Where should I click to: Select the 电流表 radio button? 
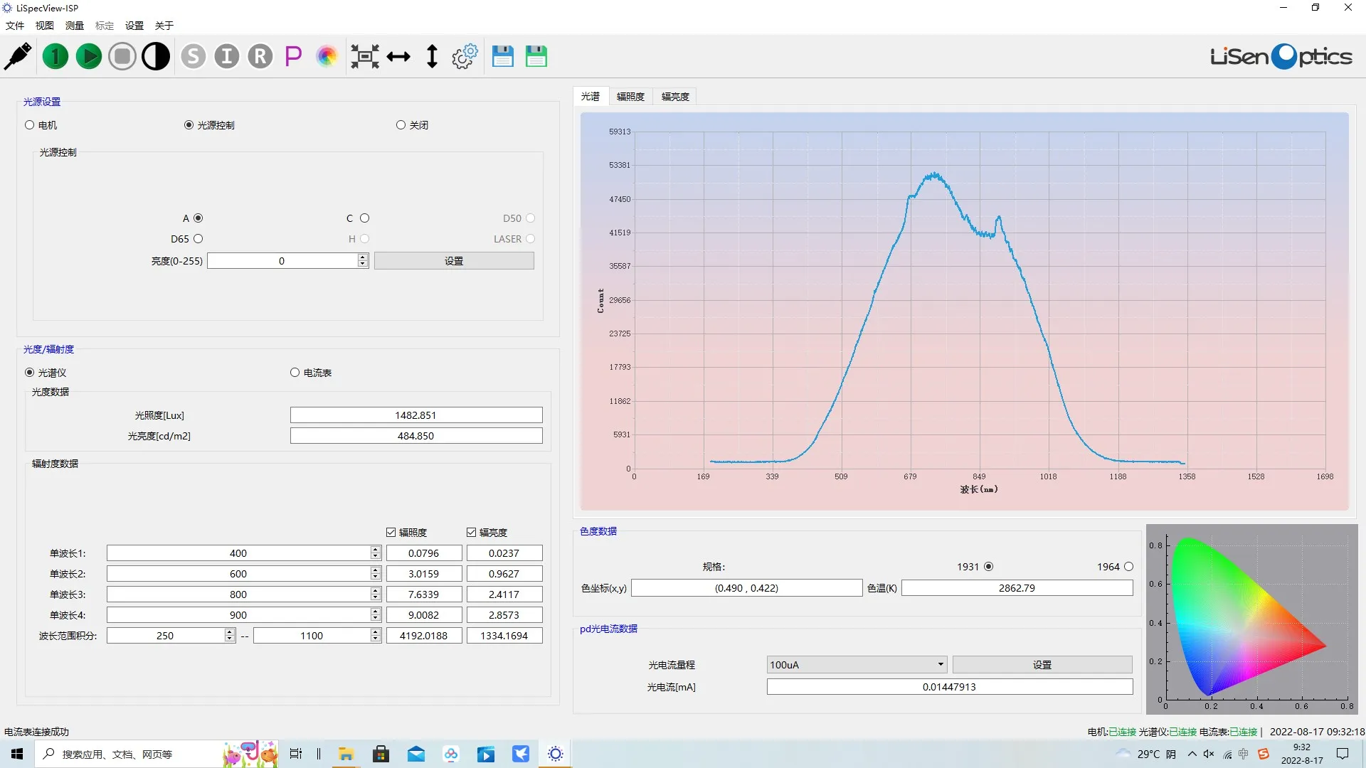295,373
